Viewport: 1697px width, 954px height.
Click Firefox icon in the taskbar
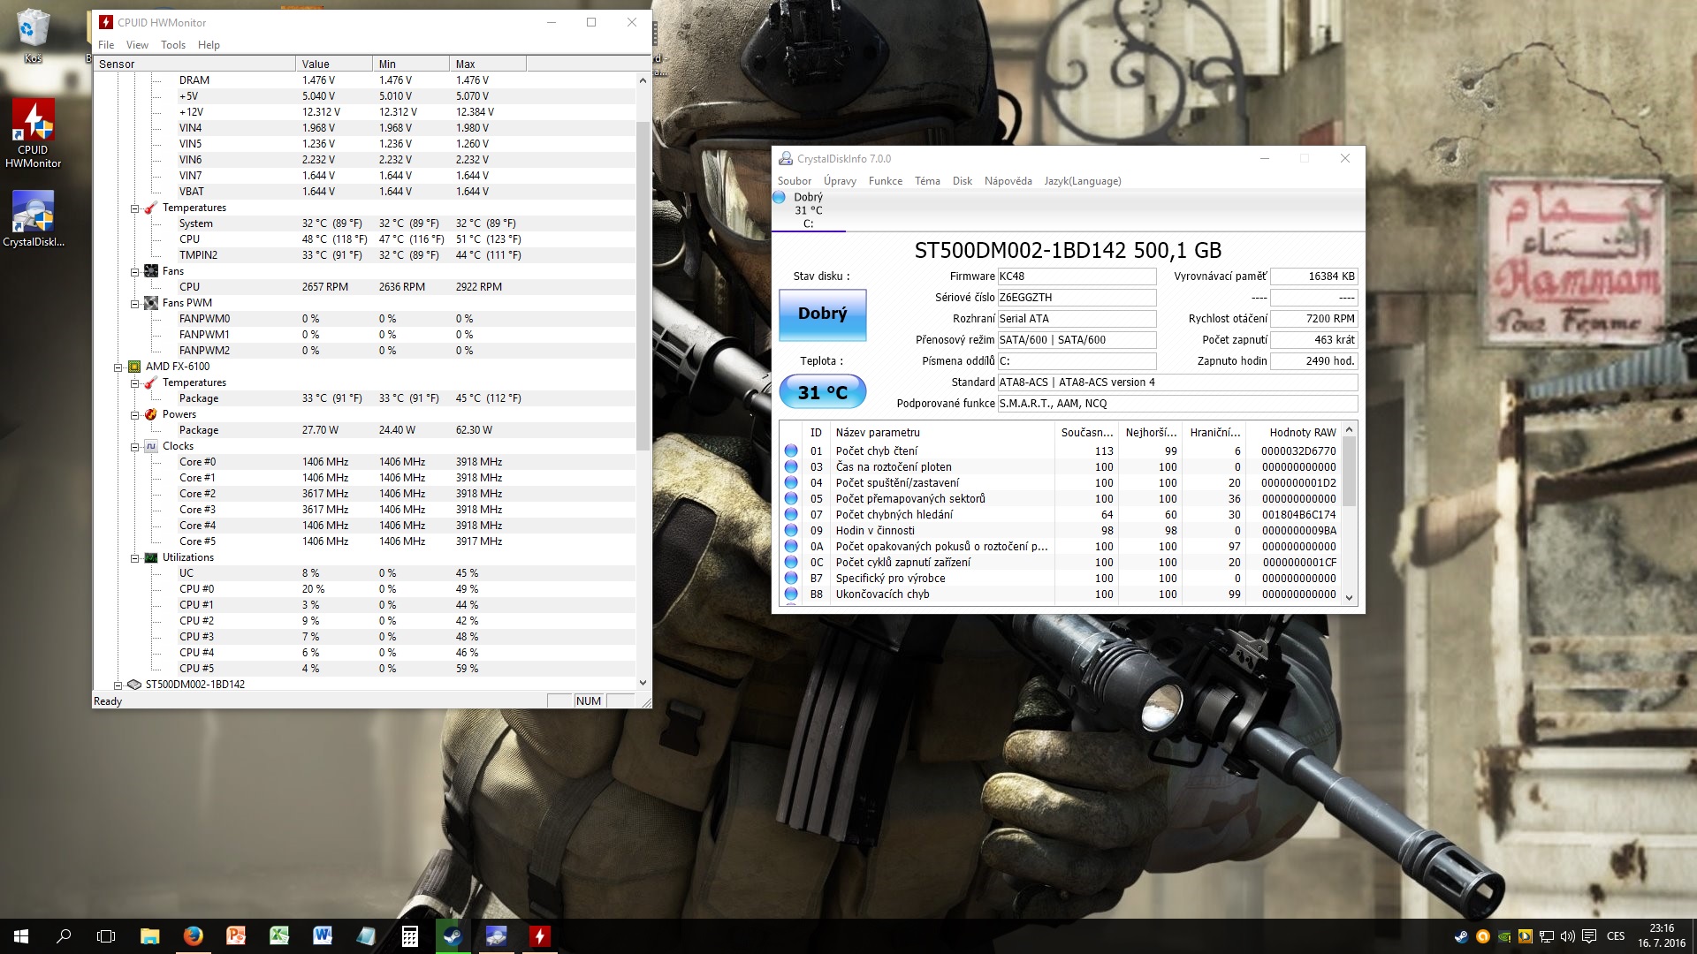pos(193,935)
